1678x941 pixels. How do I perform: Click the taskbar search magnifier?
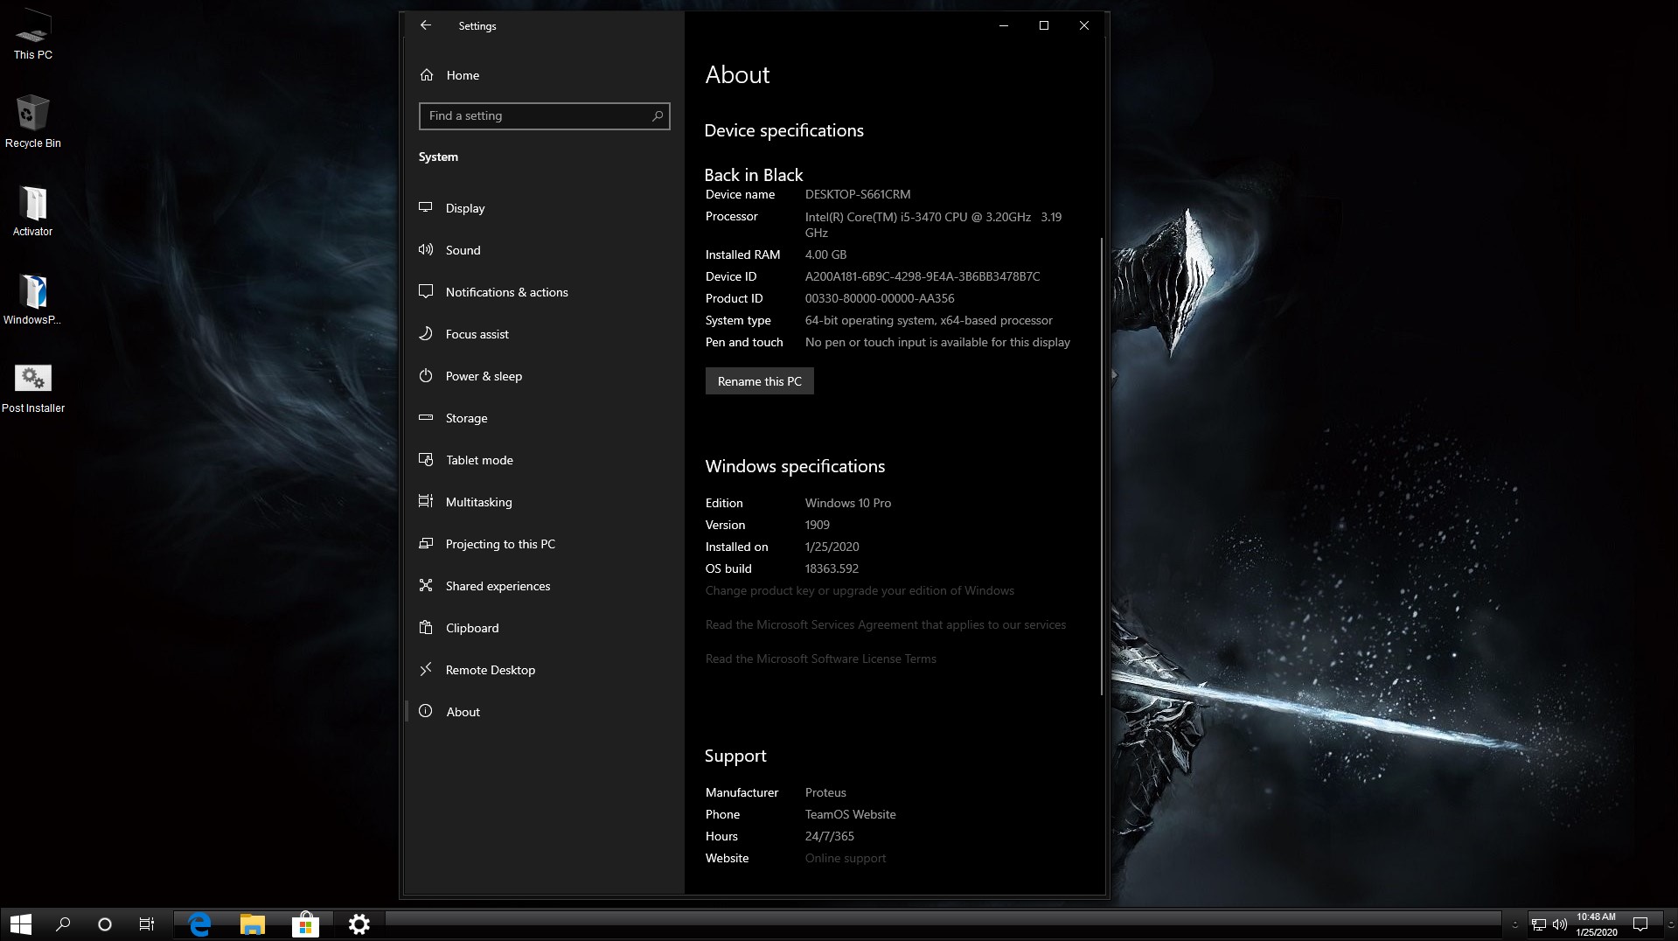(63, 924)
